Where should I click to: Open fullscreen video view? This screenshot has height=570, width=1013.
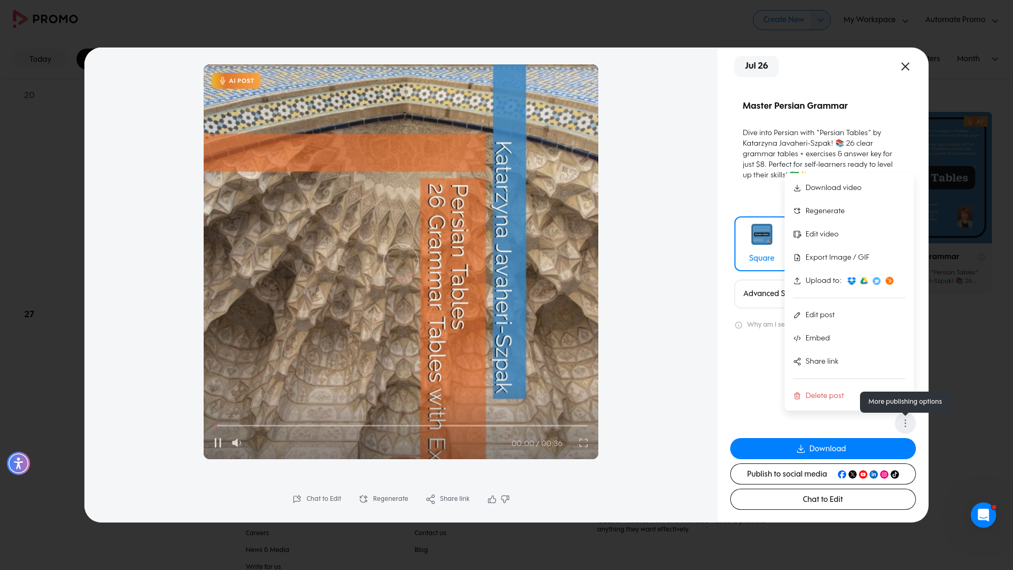click(x=584, y=443)
